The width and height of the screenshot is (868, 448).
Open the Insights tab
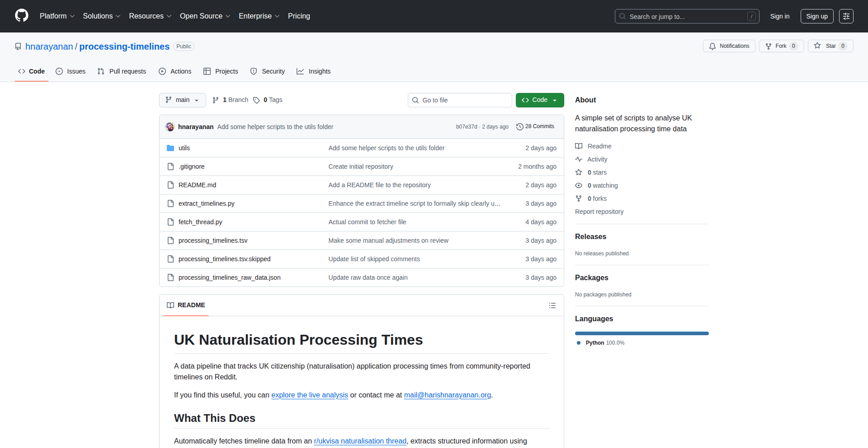(314, 71)
